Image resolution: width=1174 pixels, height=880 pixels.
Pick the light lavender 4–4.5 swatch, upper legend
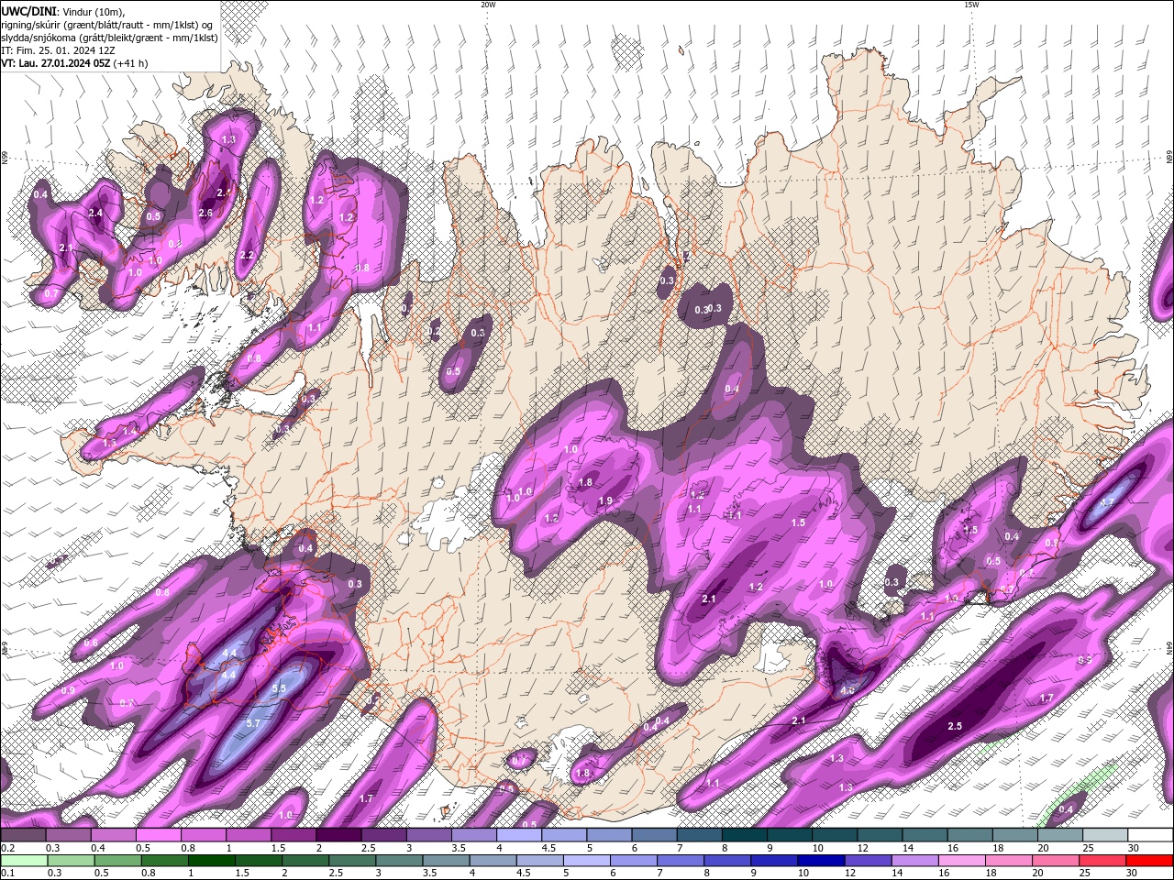[x=519, y=835]
